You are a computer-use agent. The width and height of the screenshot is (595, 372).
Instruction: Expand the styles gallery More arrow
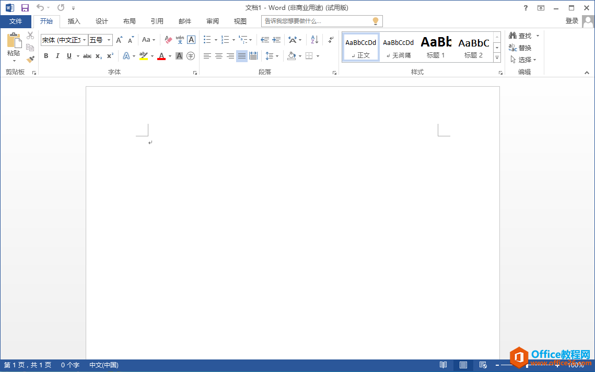click(x=497, y=57)
